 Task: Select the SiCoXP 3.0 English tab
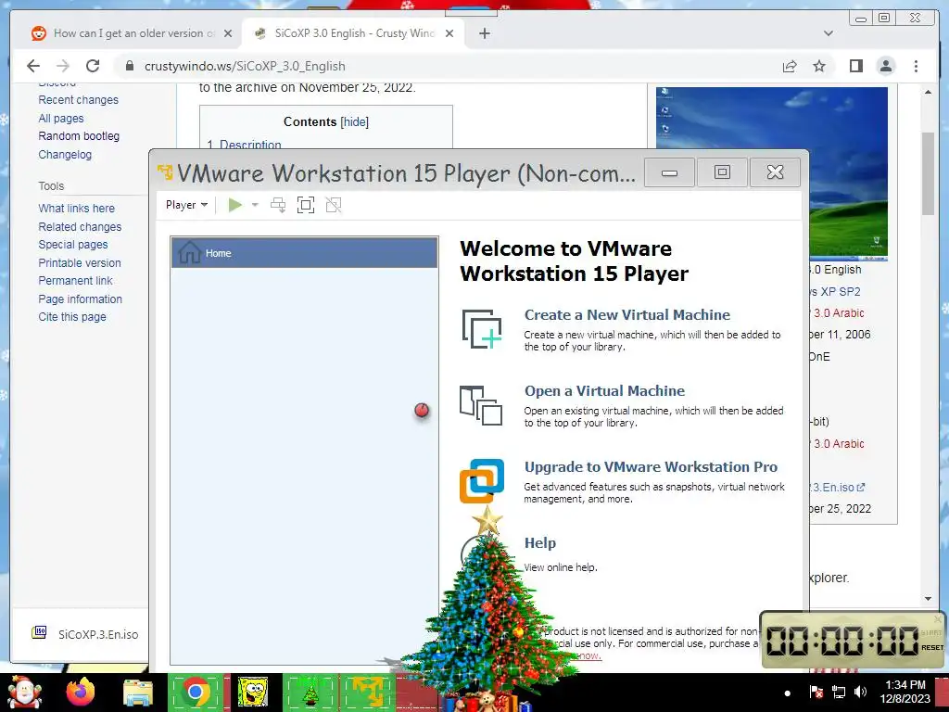click(353, 33)
